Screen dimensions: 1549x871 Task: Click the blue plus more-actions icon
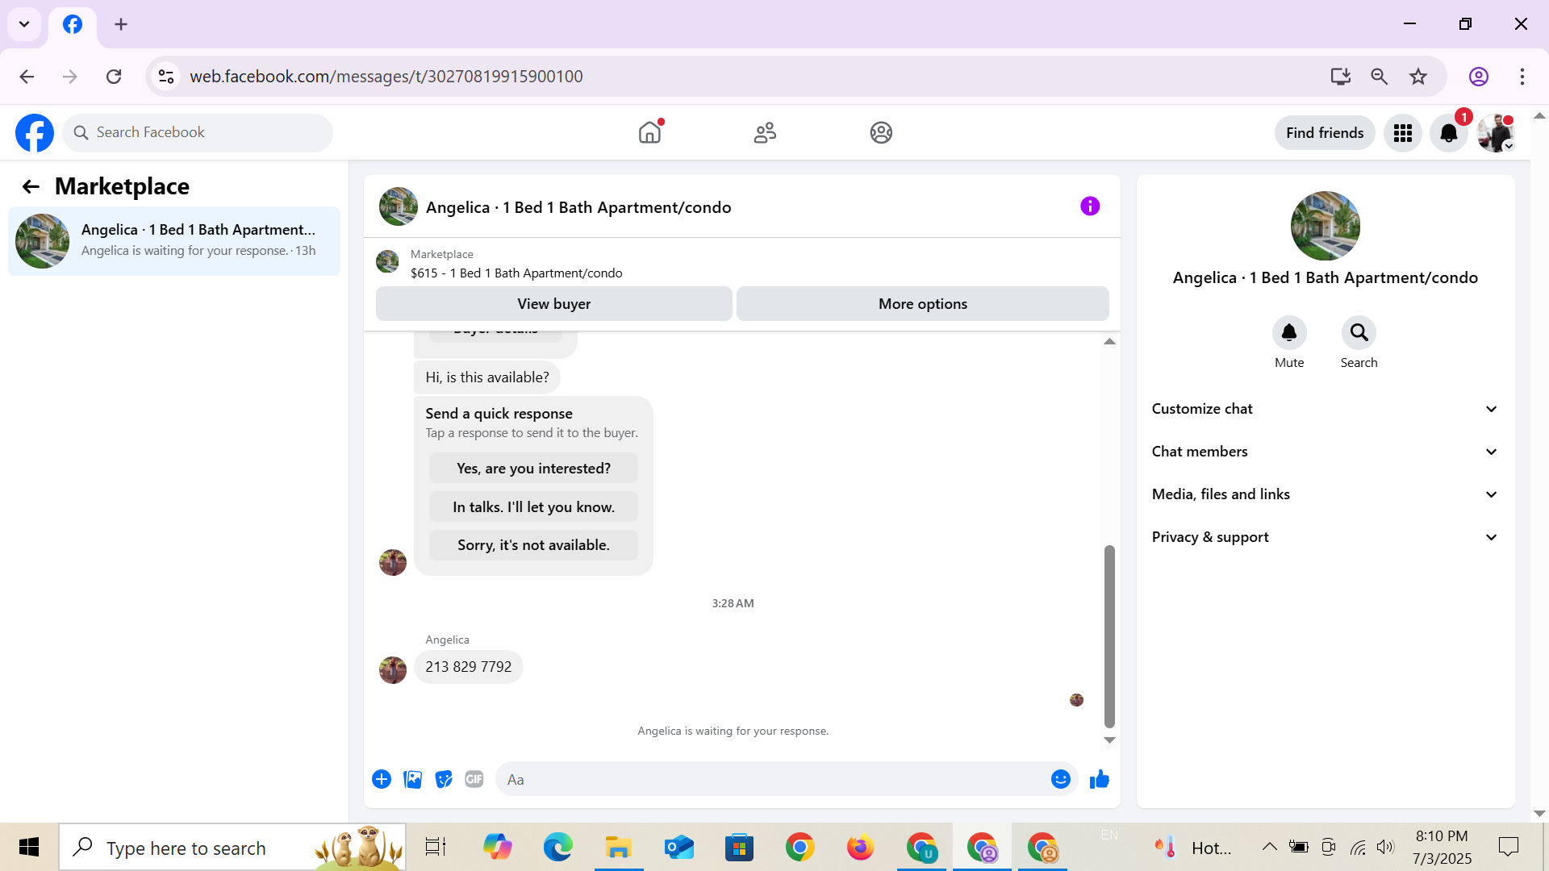click(382, 779)
